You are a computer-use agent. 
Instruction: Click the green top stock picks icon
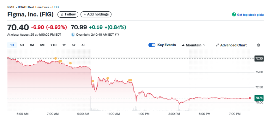tap(234, 15)
